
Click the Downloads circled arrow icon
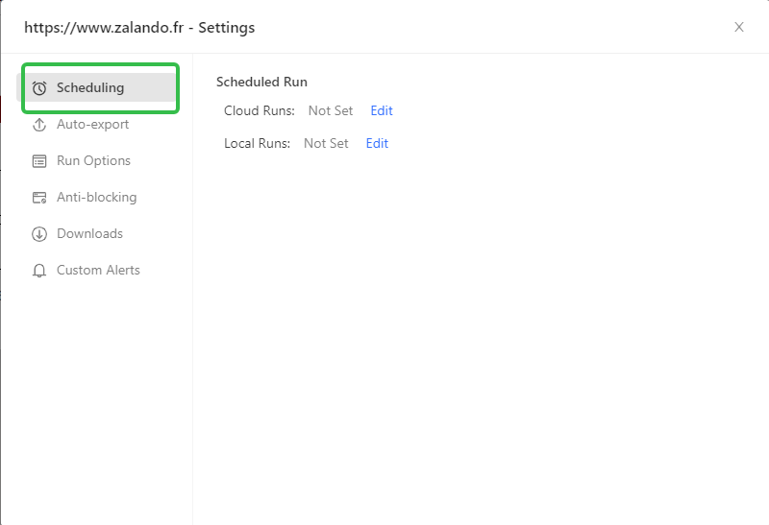point(39,234)
